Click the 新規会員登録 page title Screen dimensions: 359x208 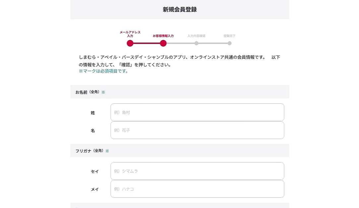(180, 10)
